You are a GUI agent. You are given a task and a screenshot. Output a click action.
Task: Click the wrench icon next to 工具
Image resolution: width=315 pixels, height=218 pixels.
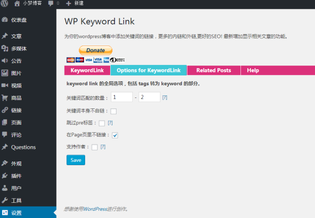[5, 200]
